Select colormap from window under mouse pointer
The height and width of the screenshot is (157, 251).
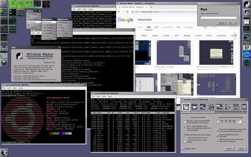coord(185,141)
